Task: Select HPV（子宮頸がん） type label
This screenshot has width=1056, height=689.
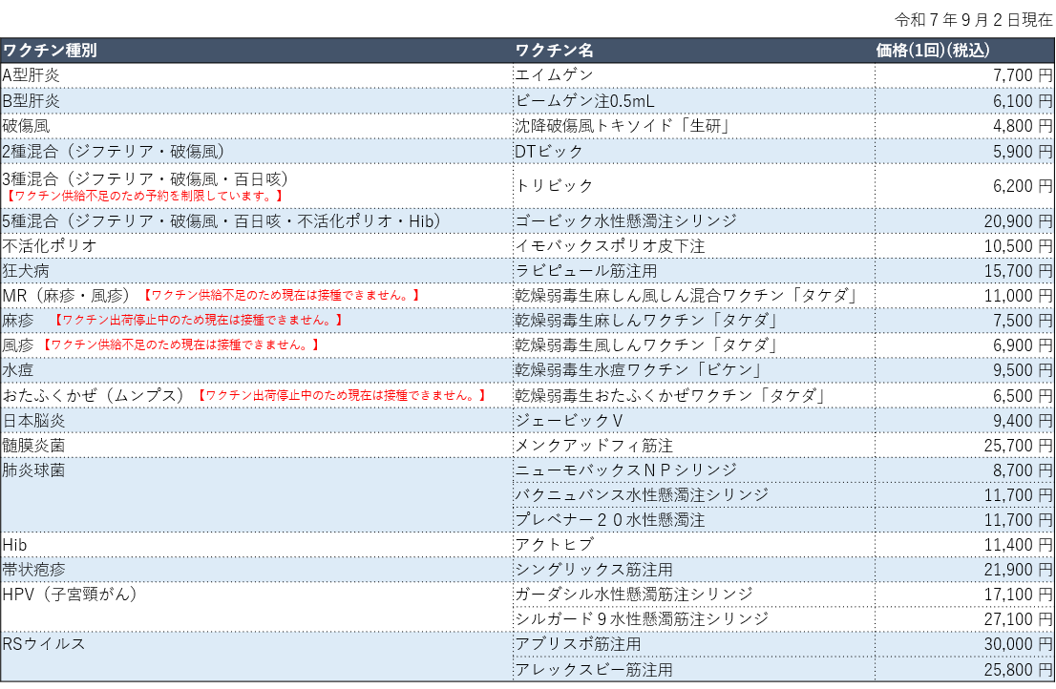Action: click(x=70, y=595)
